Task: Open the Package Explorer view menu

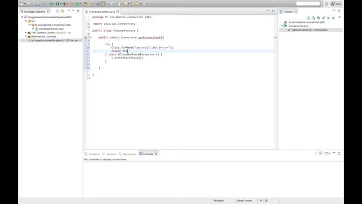Action: point(68,11)
